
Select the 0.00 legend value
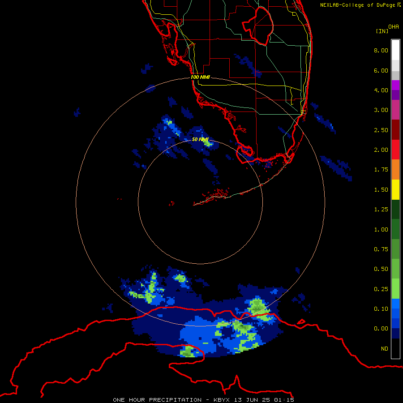pos(381,329)
